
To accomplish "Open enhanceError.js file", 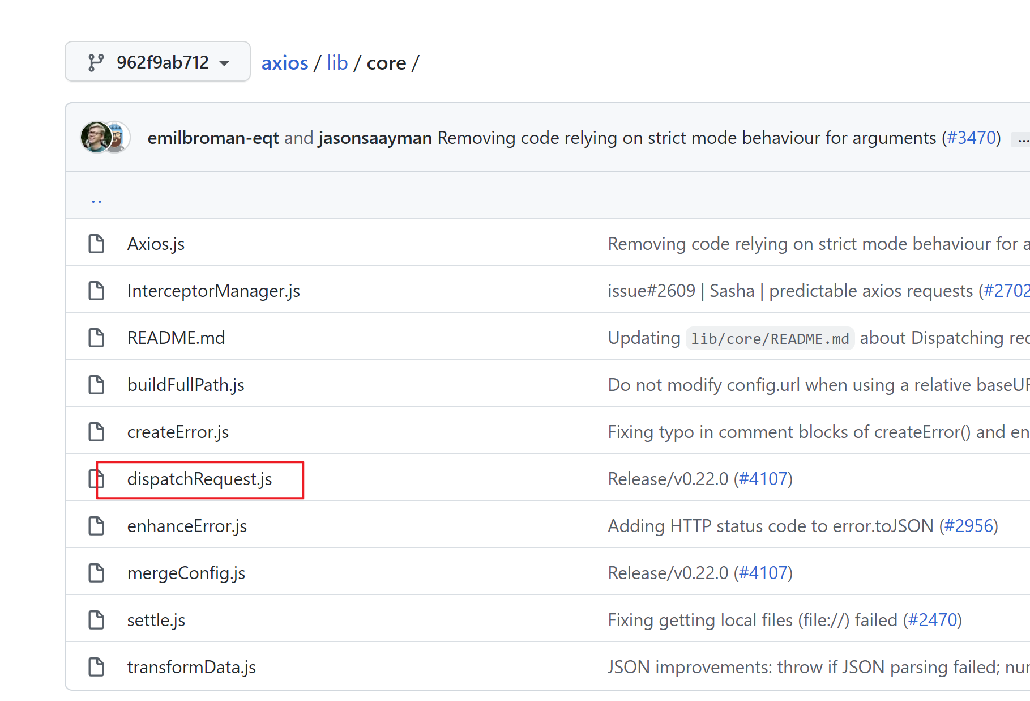I will point(187,526).
